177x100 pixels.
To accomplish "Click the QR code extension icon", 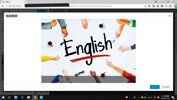I will (x=153, y=6).
